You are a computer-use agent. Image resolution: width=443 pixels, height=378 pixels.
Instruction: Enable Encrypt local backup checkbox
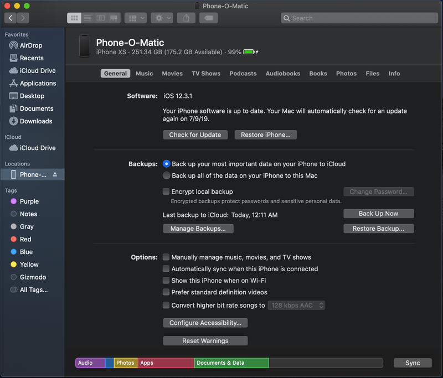166,191
